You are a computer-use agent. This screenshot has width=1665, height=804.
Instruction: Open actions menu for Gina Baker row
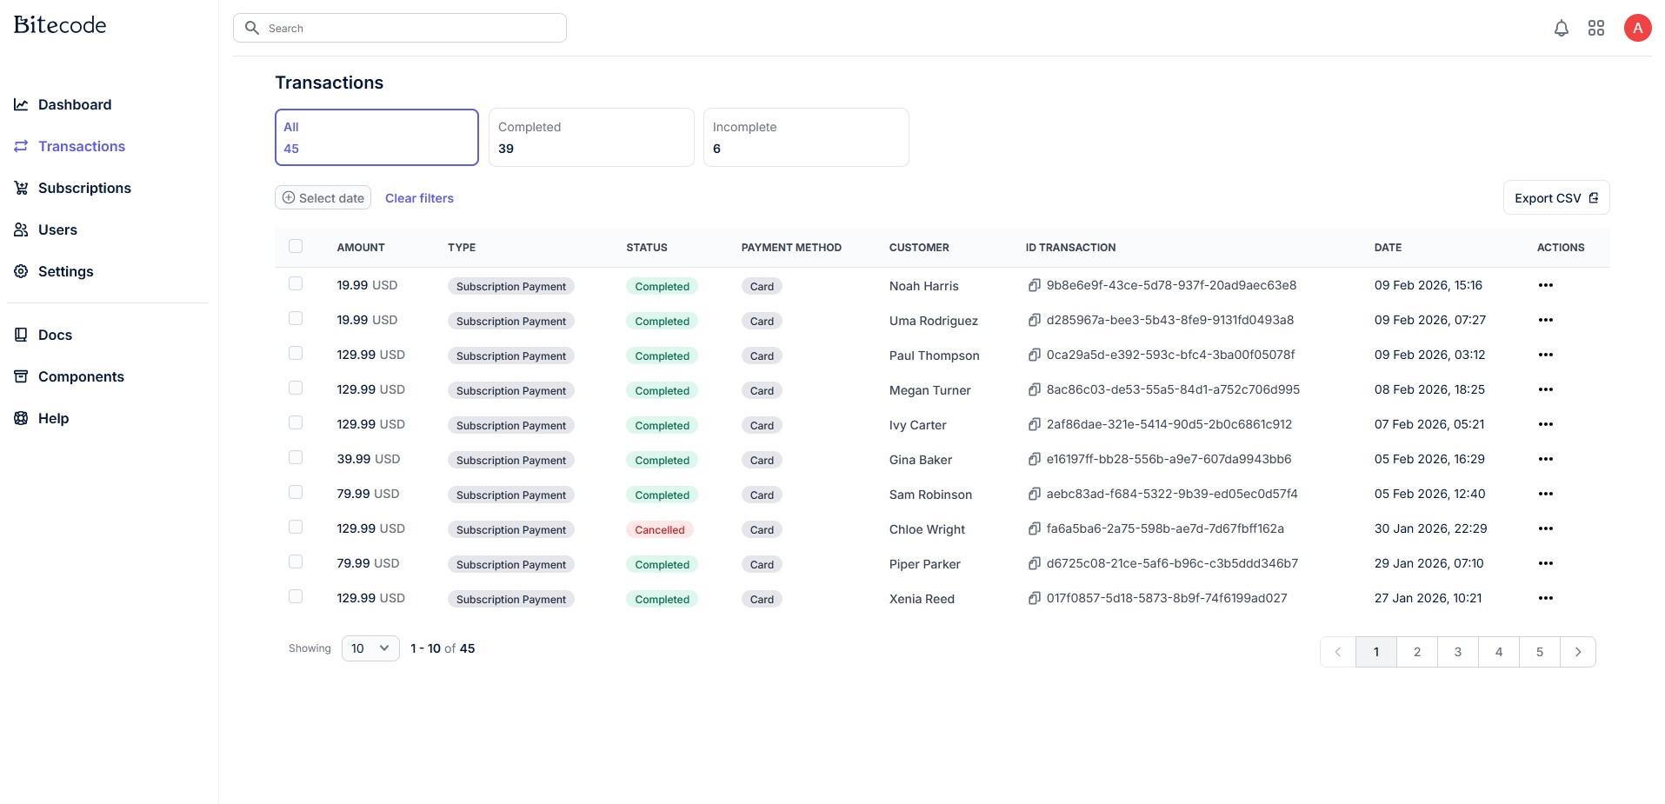(1545, 459)
